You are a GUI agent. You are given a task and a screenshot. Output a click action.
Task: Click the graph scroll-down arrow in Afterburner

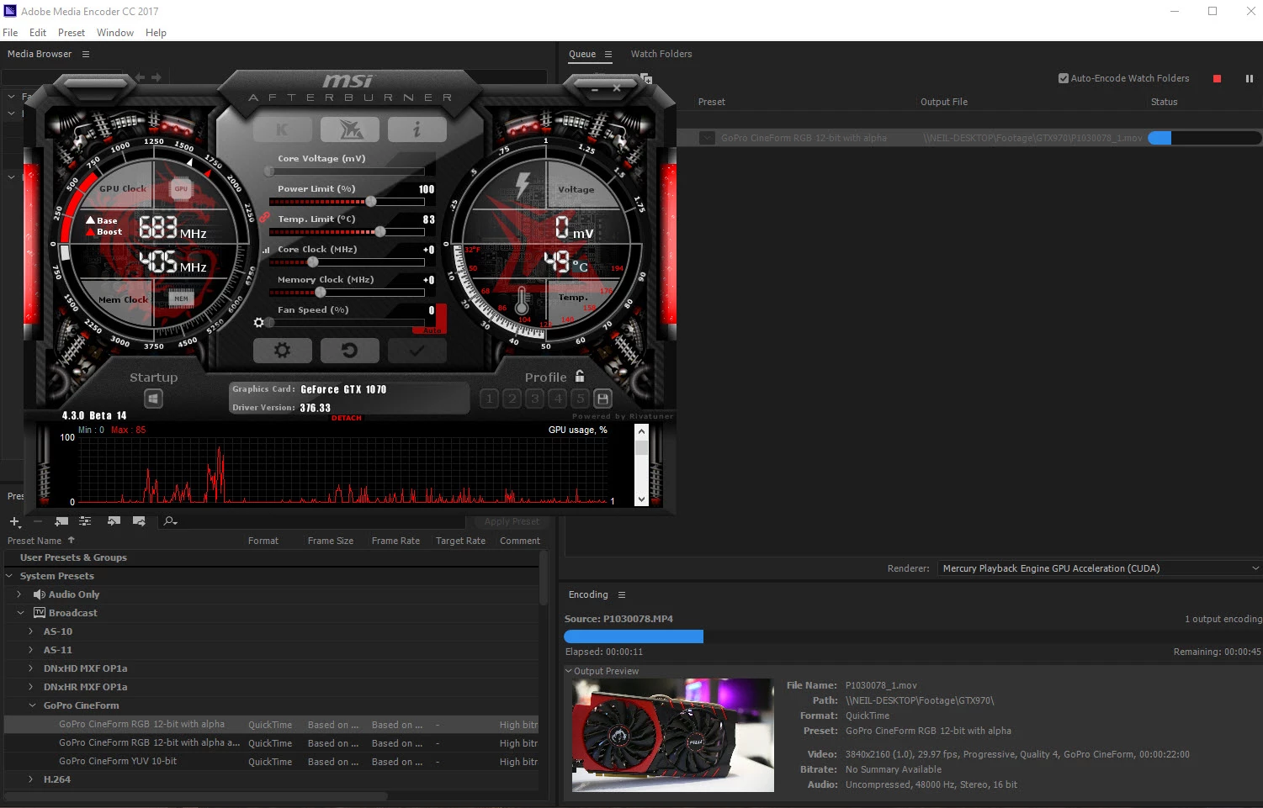(641, 499)
